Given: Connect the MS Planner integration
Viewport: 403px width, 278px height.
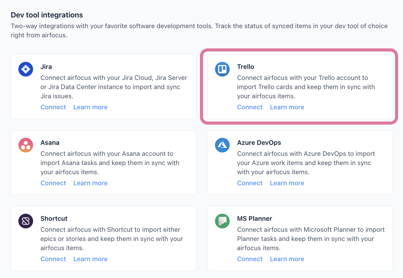Looking at the screenshot, I should point(250,259).
